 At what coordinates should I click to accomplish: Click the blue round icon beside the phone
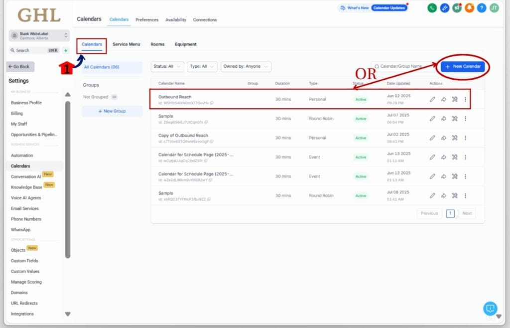(x=445, y=8)
